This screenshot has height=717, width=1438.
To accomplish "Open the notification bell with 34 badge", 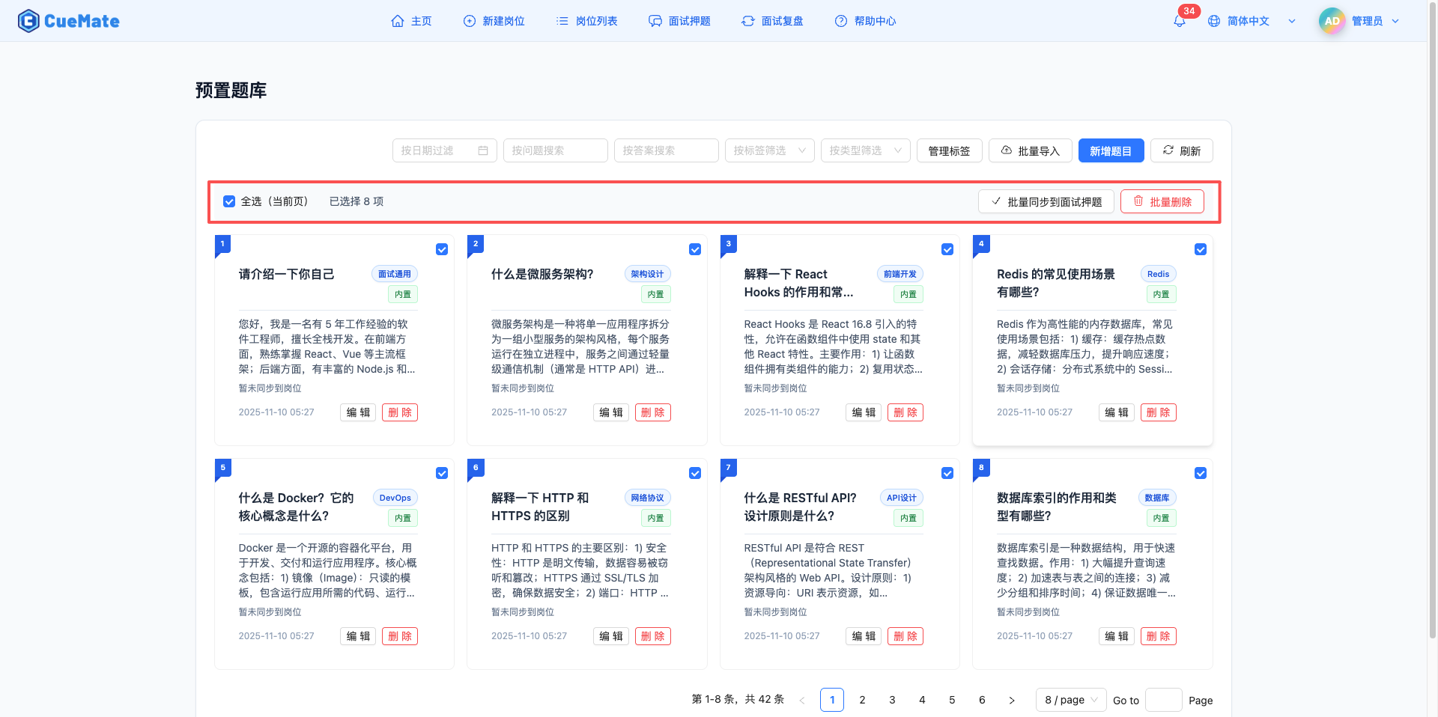I will click(x=1180, y=21).
